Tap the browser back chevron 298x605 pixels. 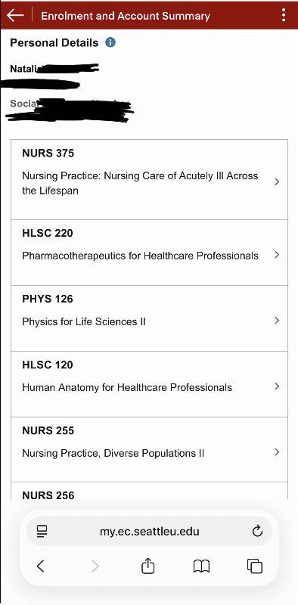tap(40, 566)
